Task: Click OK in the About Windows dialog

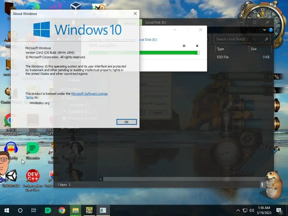Action: tap(127, 122)
